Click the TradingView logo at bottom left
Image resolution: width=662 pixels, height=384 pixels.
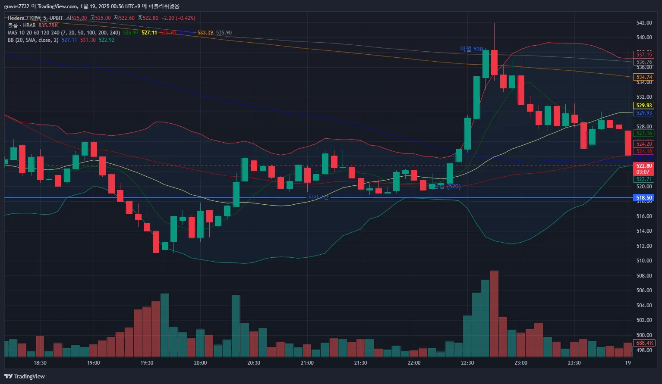click(x=25, y=376)
